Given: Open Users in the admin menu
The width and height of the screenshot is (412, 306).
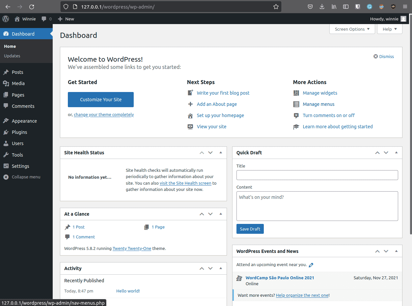Looking at the screenshot, I should pos(26,143).
